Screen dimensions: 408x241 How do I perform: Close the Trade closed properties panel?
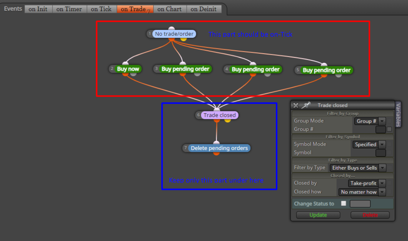pos(296,105)
